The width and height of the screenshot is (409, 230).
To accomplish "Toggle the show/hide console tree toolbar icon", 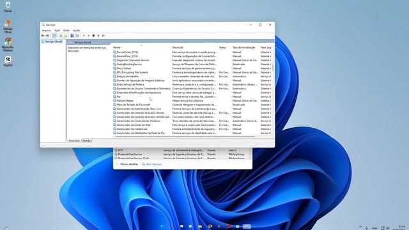I will (54, 36).
